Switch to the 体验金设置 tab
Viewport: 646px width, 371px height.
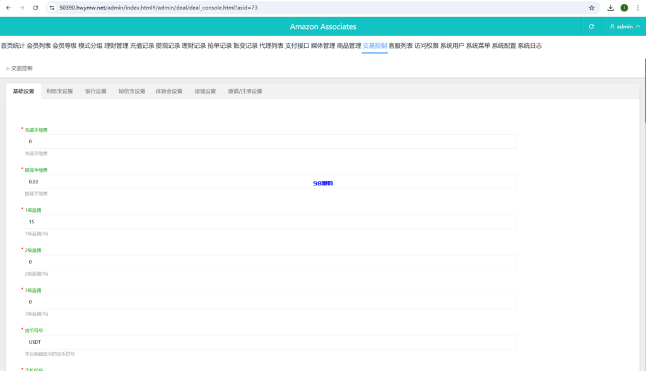click(x=169, y=91)
